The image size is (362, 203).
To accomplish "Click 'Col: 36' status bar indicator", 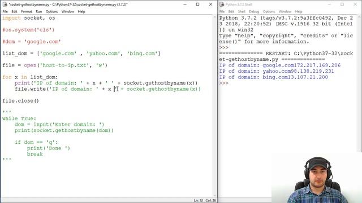I will click(210, 201).
